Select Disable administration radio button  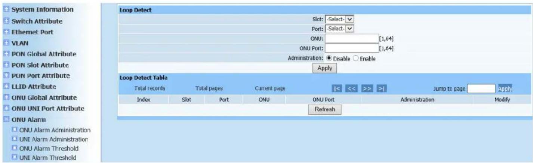coord(329,59)
